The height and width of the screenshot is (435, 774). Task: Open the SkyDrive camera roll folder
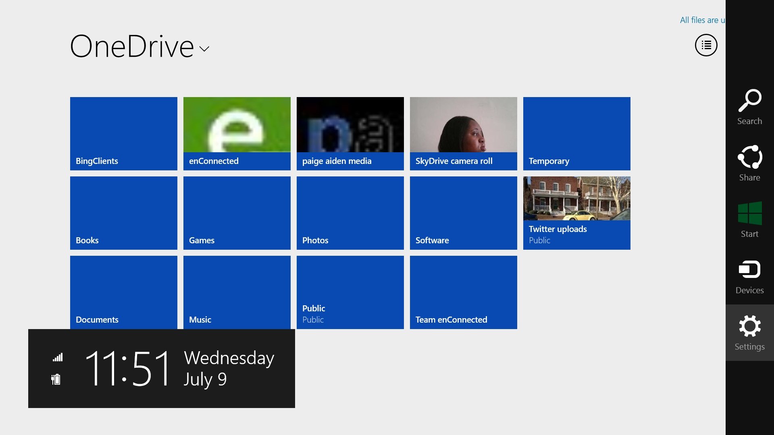click(x=464, y=134)
